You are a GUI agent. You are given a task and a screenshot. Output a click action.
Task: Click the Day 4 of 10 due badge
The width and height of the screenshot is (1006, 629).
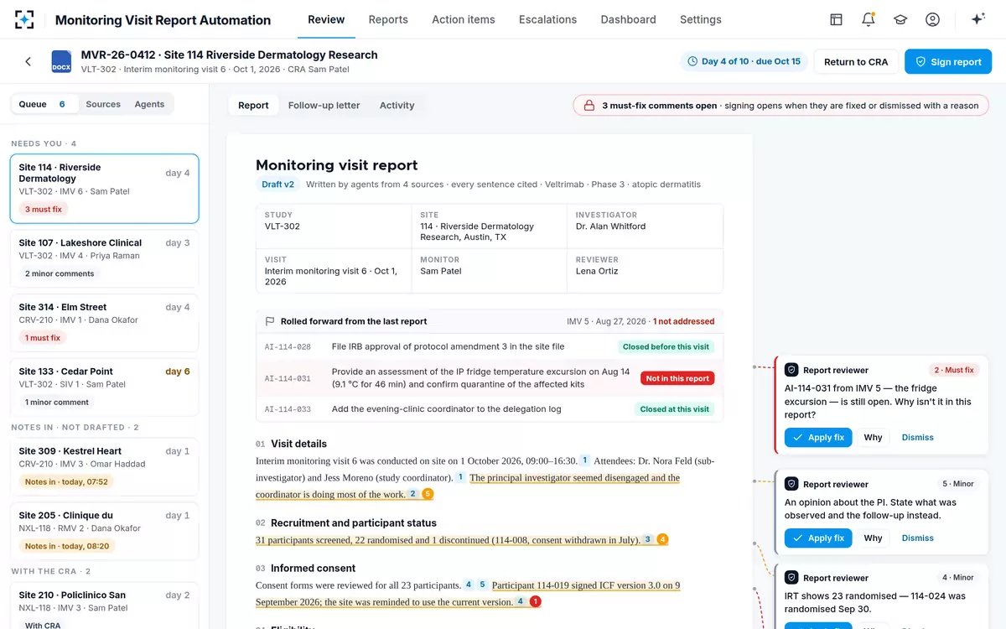point(744,61)
